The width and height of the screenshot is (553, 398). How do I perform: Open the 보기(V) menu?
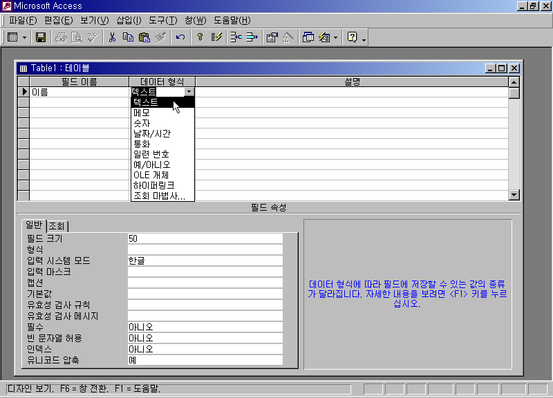point(94,21)
